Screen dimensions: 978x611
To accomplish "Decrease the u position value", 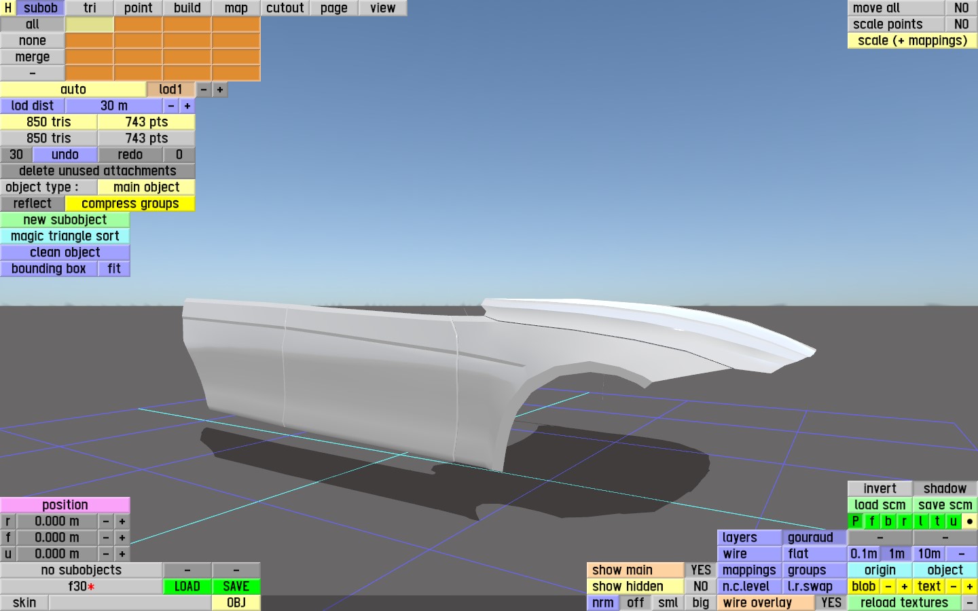I will point(105,554).
